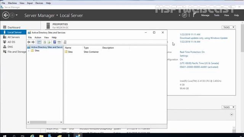
Task: Open the VirtualBox Devices menu
Action: click(39, 3)
